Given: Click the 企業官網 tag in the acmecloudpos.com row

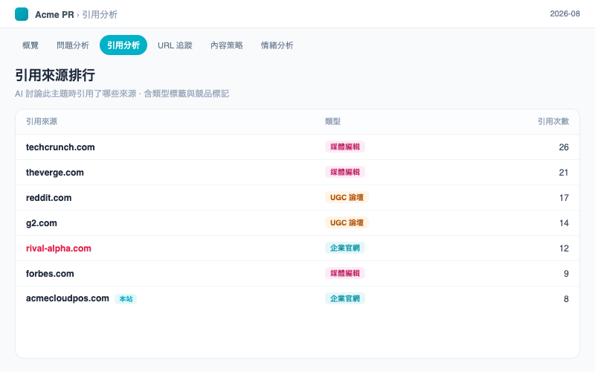Looking at the screenshot, I should 345,298.
